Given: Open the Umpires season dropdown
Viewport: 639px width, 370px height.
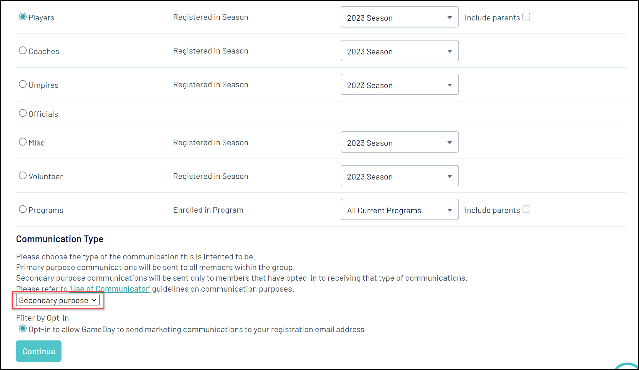Looking at the screenshot, I should point(399,85).
